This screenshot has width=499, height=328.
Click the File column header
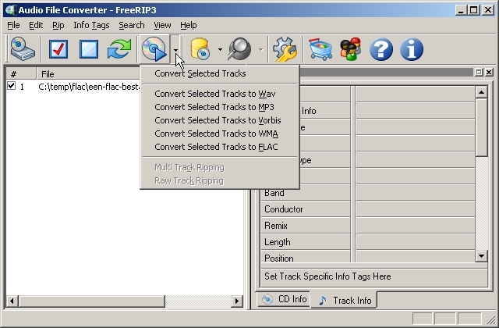[88, 74]
